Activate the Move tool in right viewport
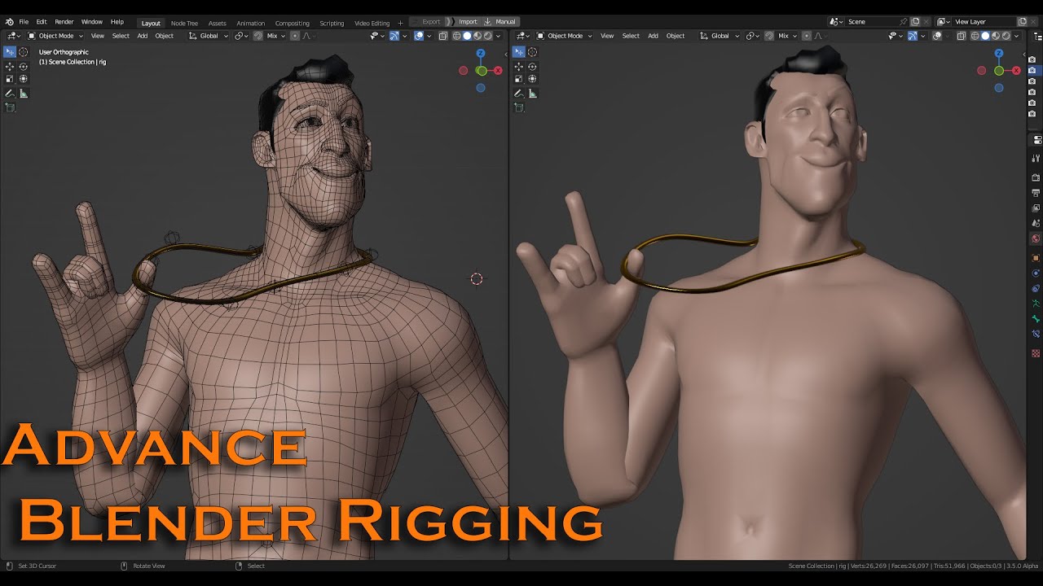Image resolution: width=1043 pixels, height=586 pixels. [519, 67]
